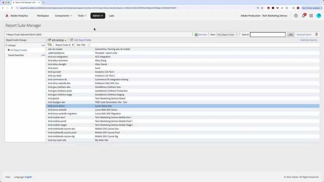
Task: Open the user profile avatar
Action: (319, 16)
